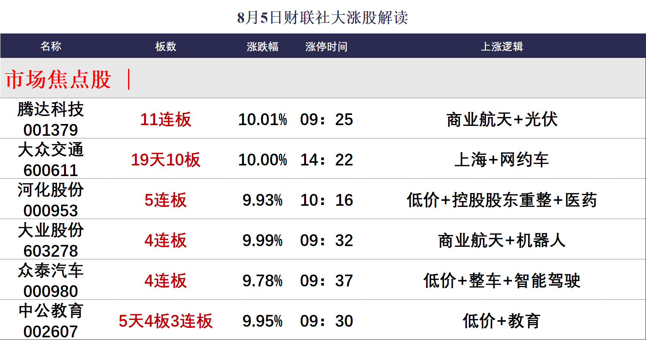Click the 5连板 cell
This screenshot has width=646, height=340.
click(166, 200)
